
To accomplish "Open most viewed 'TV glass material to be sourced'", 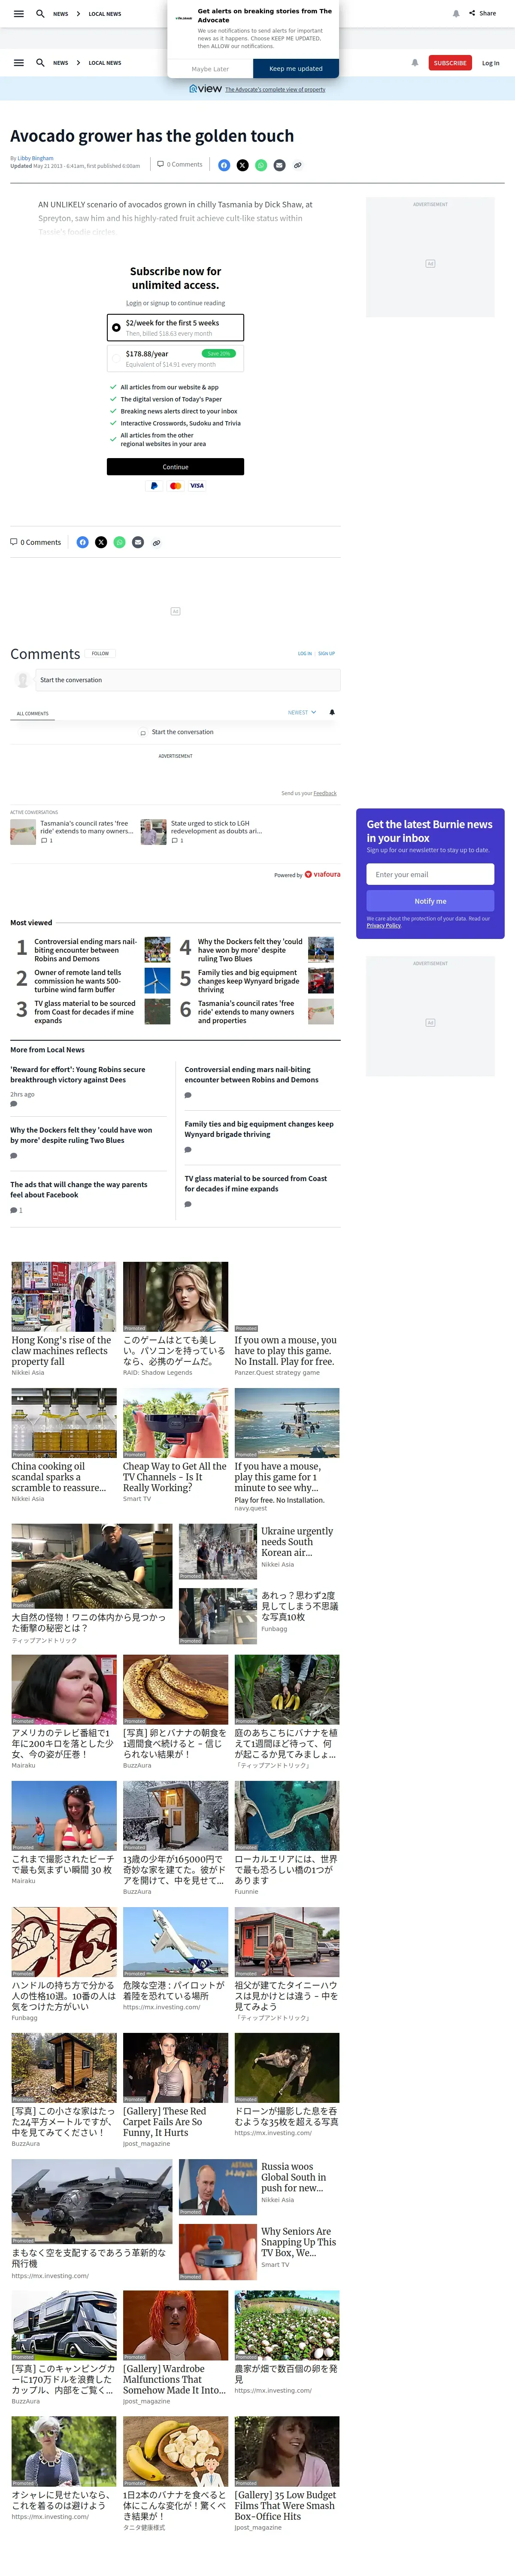I will click(x=85, y=1012).
